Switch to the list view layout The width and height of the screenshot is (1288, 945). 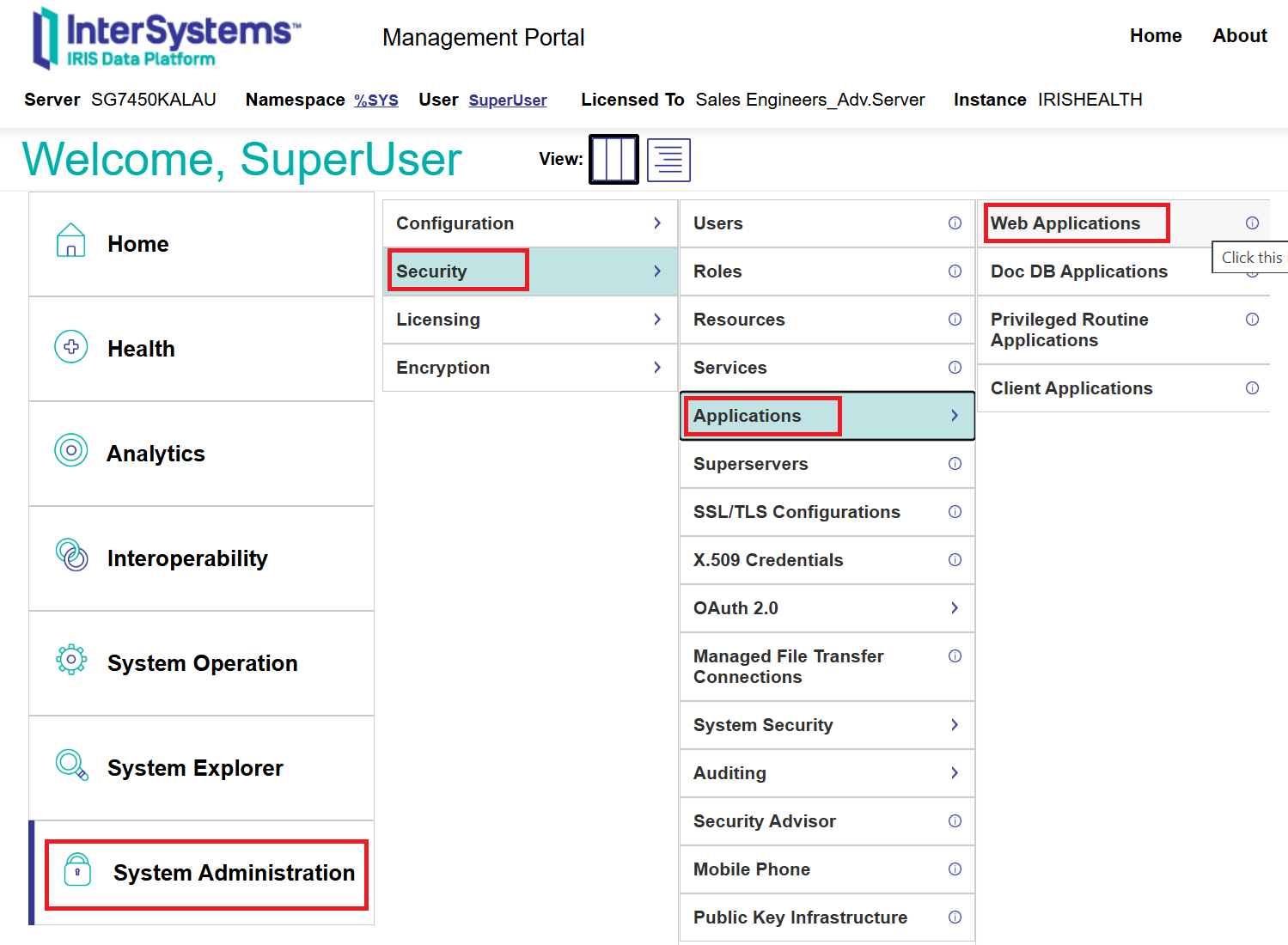(x=668, y=160)
